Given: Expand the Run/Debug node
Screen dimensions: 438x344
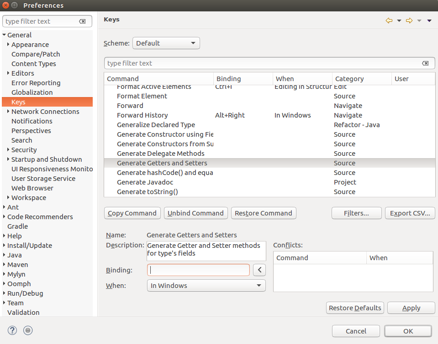Looking at the screenshot, I should 4,293.
